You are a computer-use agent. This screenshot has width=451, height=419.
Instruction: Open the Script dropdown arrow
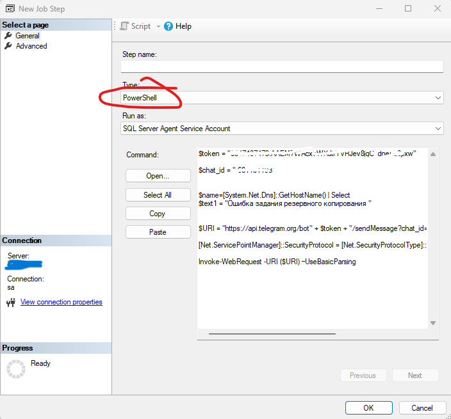[158, 27]
